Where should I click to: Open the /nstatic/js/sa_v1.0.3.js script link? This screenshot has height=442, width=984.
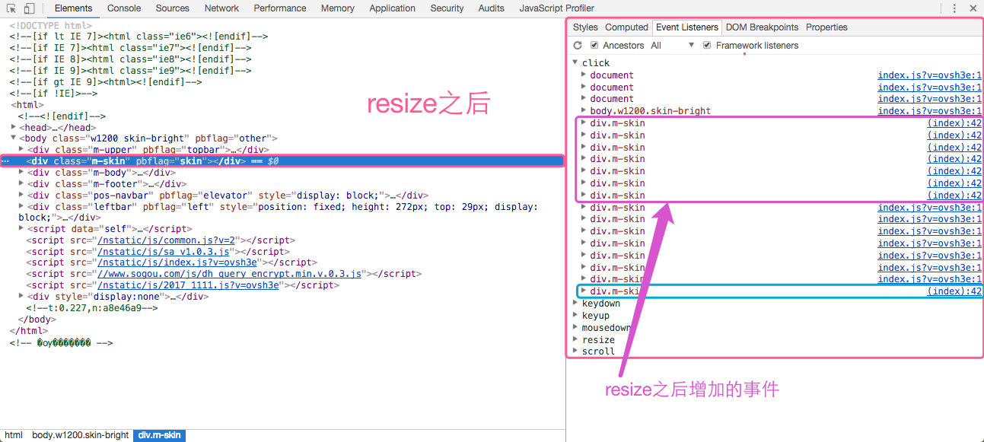(164, 251)
